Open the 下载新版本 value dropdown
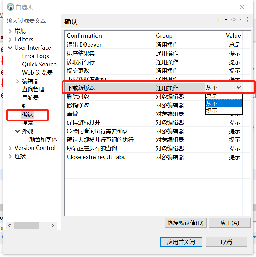Screen dimensions: 256x257 point(239,88)
